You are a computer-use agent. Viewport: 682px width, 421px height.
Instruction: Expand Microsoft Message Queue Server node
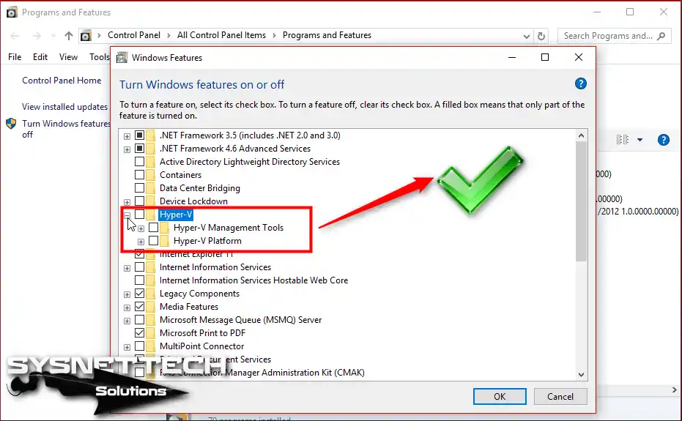point(127,321)
